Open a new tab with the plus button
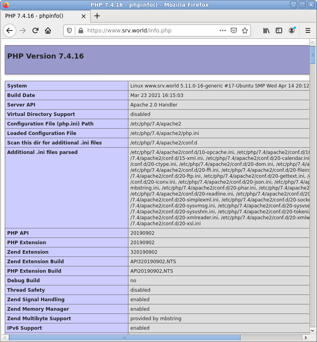Screen dimensions: 317x342 97,16
